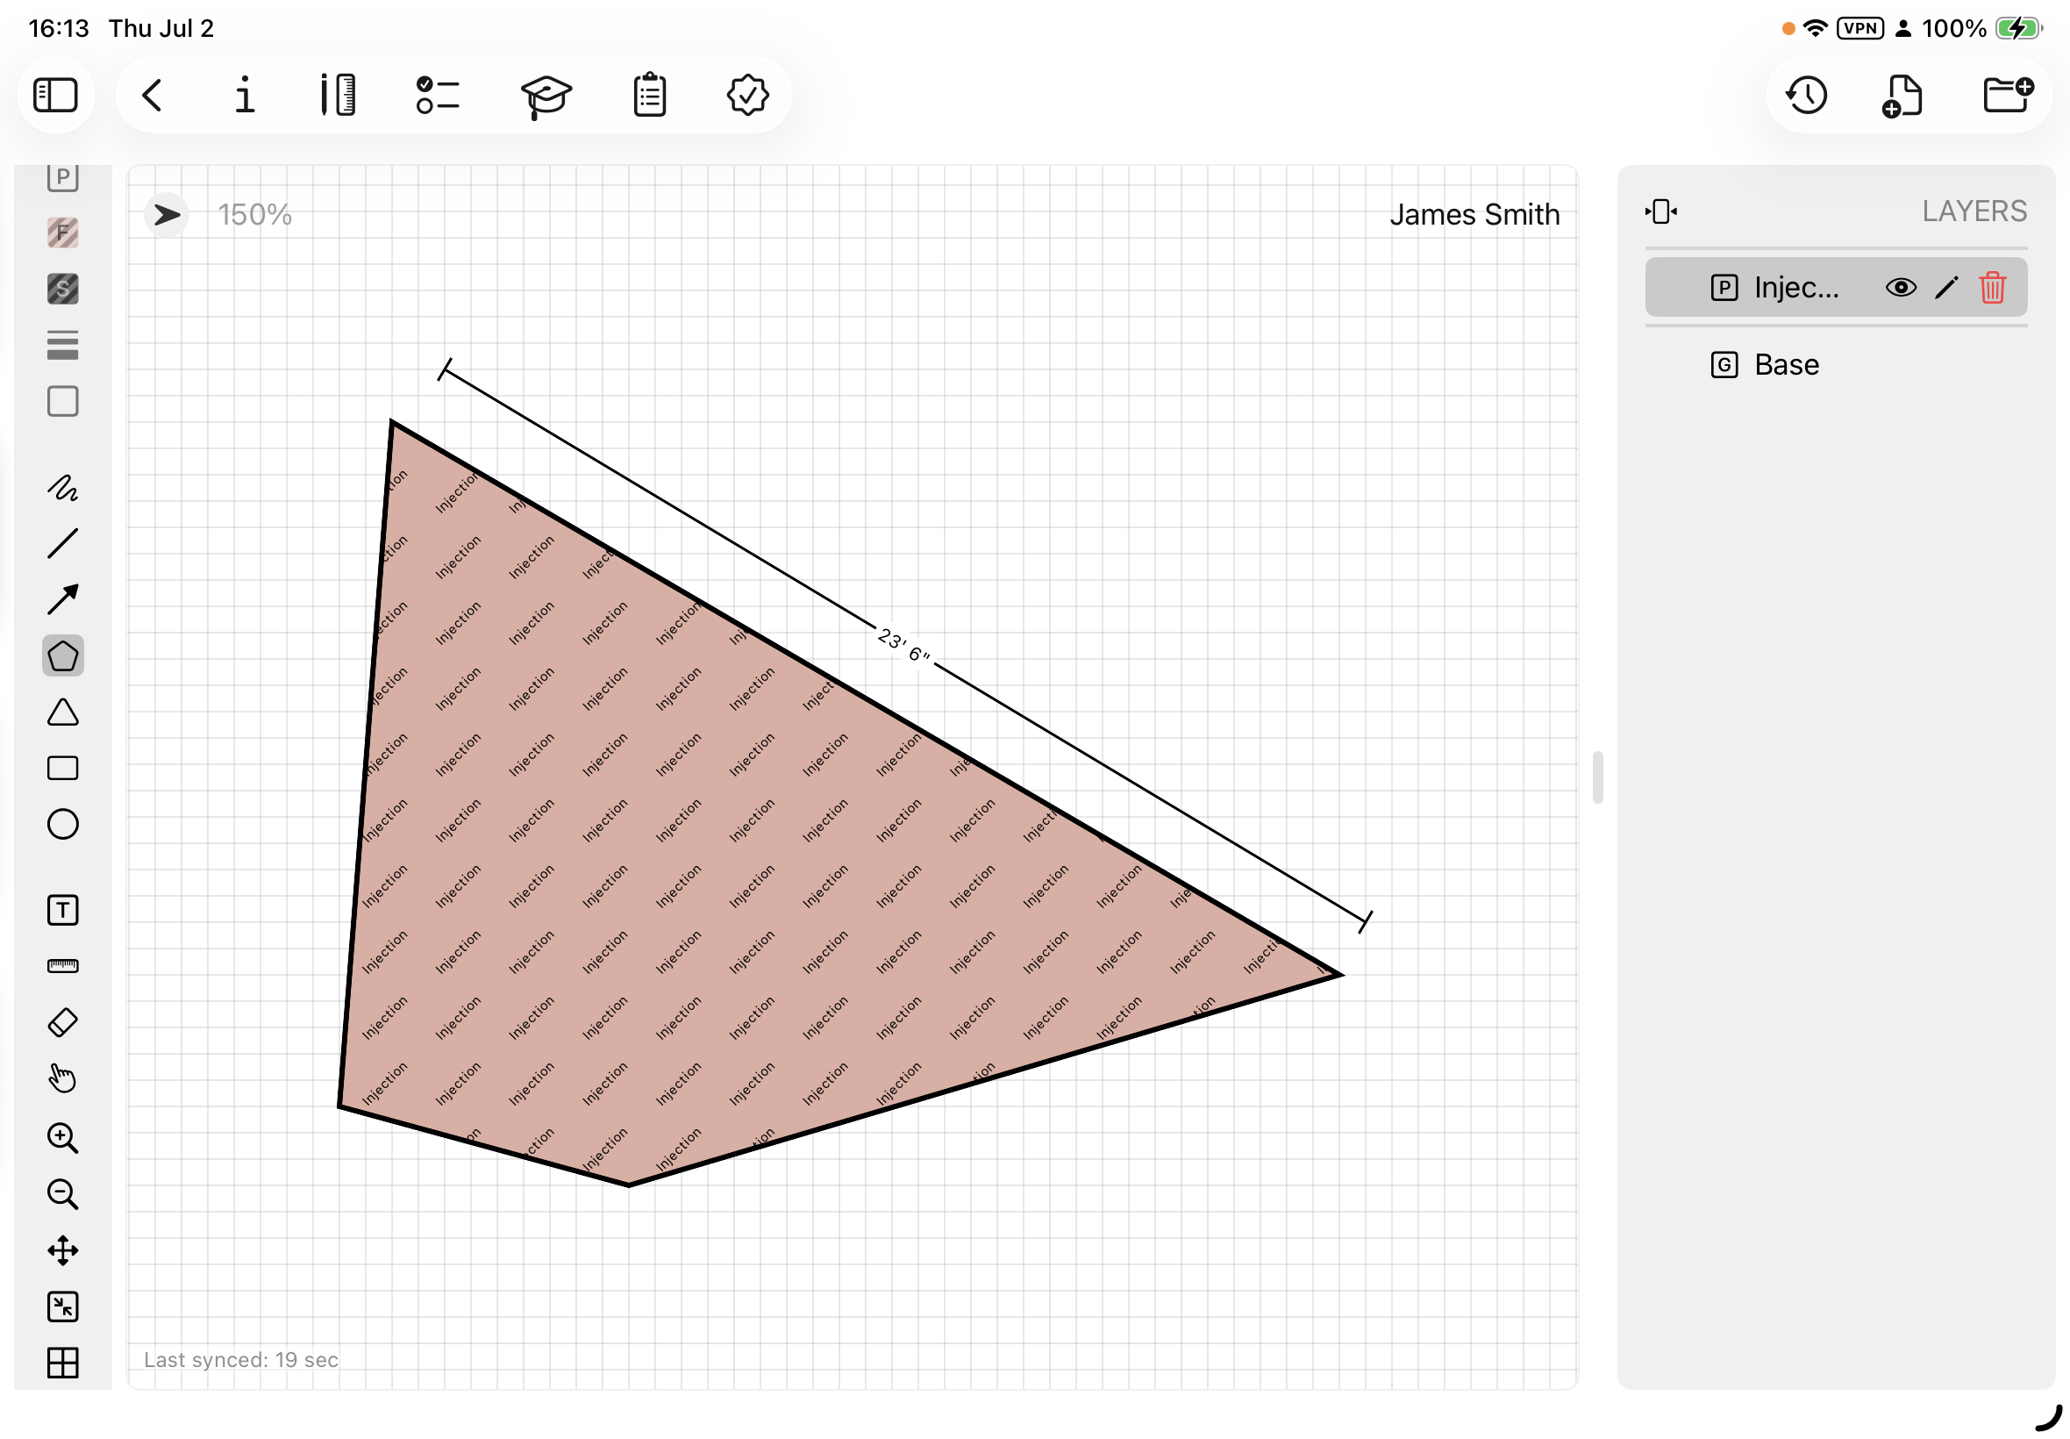The image size is (2070, 1439).
Task: Select the move pan arrows tool
Action: click(x=63, y=1250)
